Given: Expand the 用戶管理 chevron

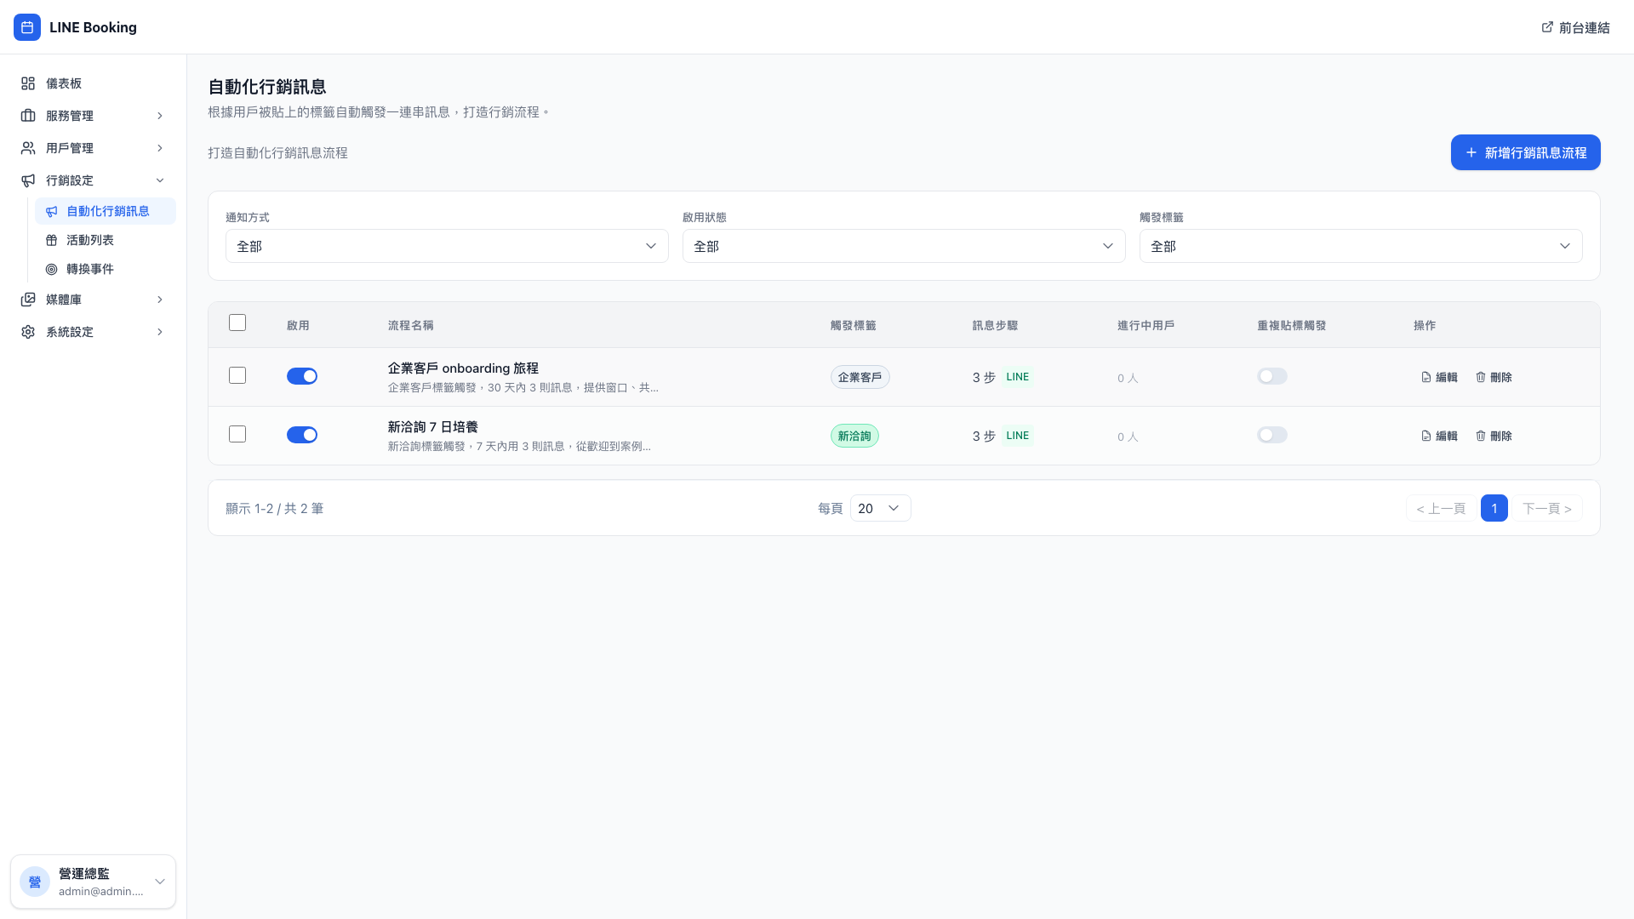Looking at the screenshot, I should click(x=160, y=148).
